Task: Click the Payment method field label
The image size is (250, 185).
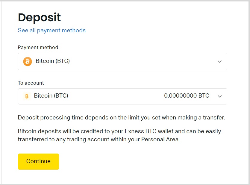Action: coord(38,47)
